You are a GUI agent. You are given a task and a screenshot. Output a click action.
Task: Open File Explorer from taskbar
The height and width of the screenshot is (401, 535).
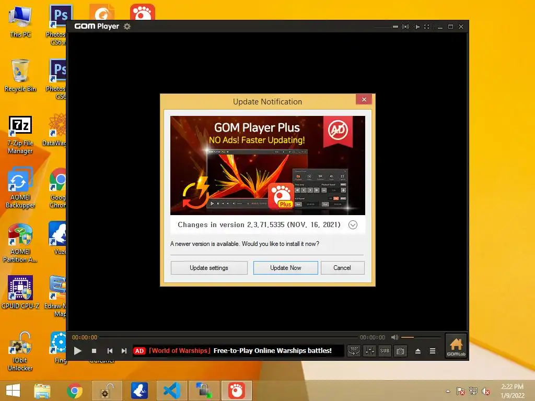point(42,391)
